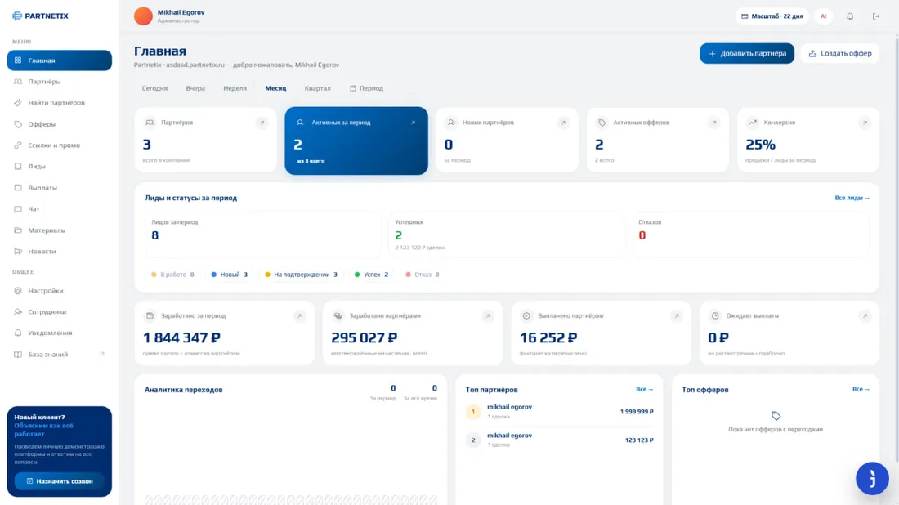Open the Лиды sidebar item
This screenshot has width=899, height=505.
pyautogui.click(x=59, y=166)
